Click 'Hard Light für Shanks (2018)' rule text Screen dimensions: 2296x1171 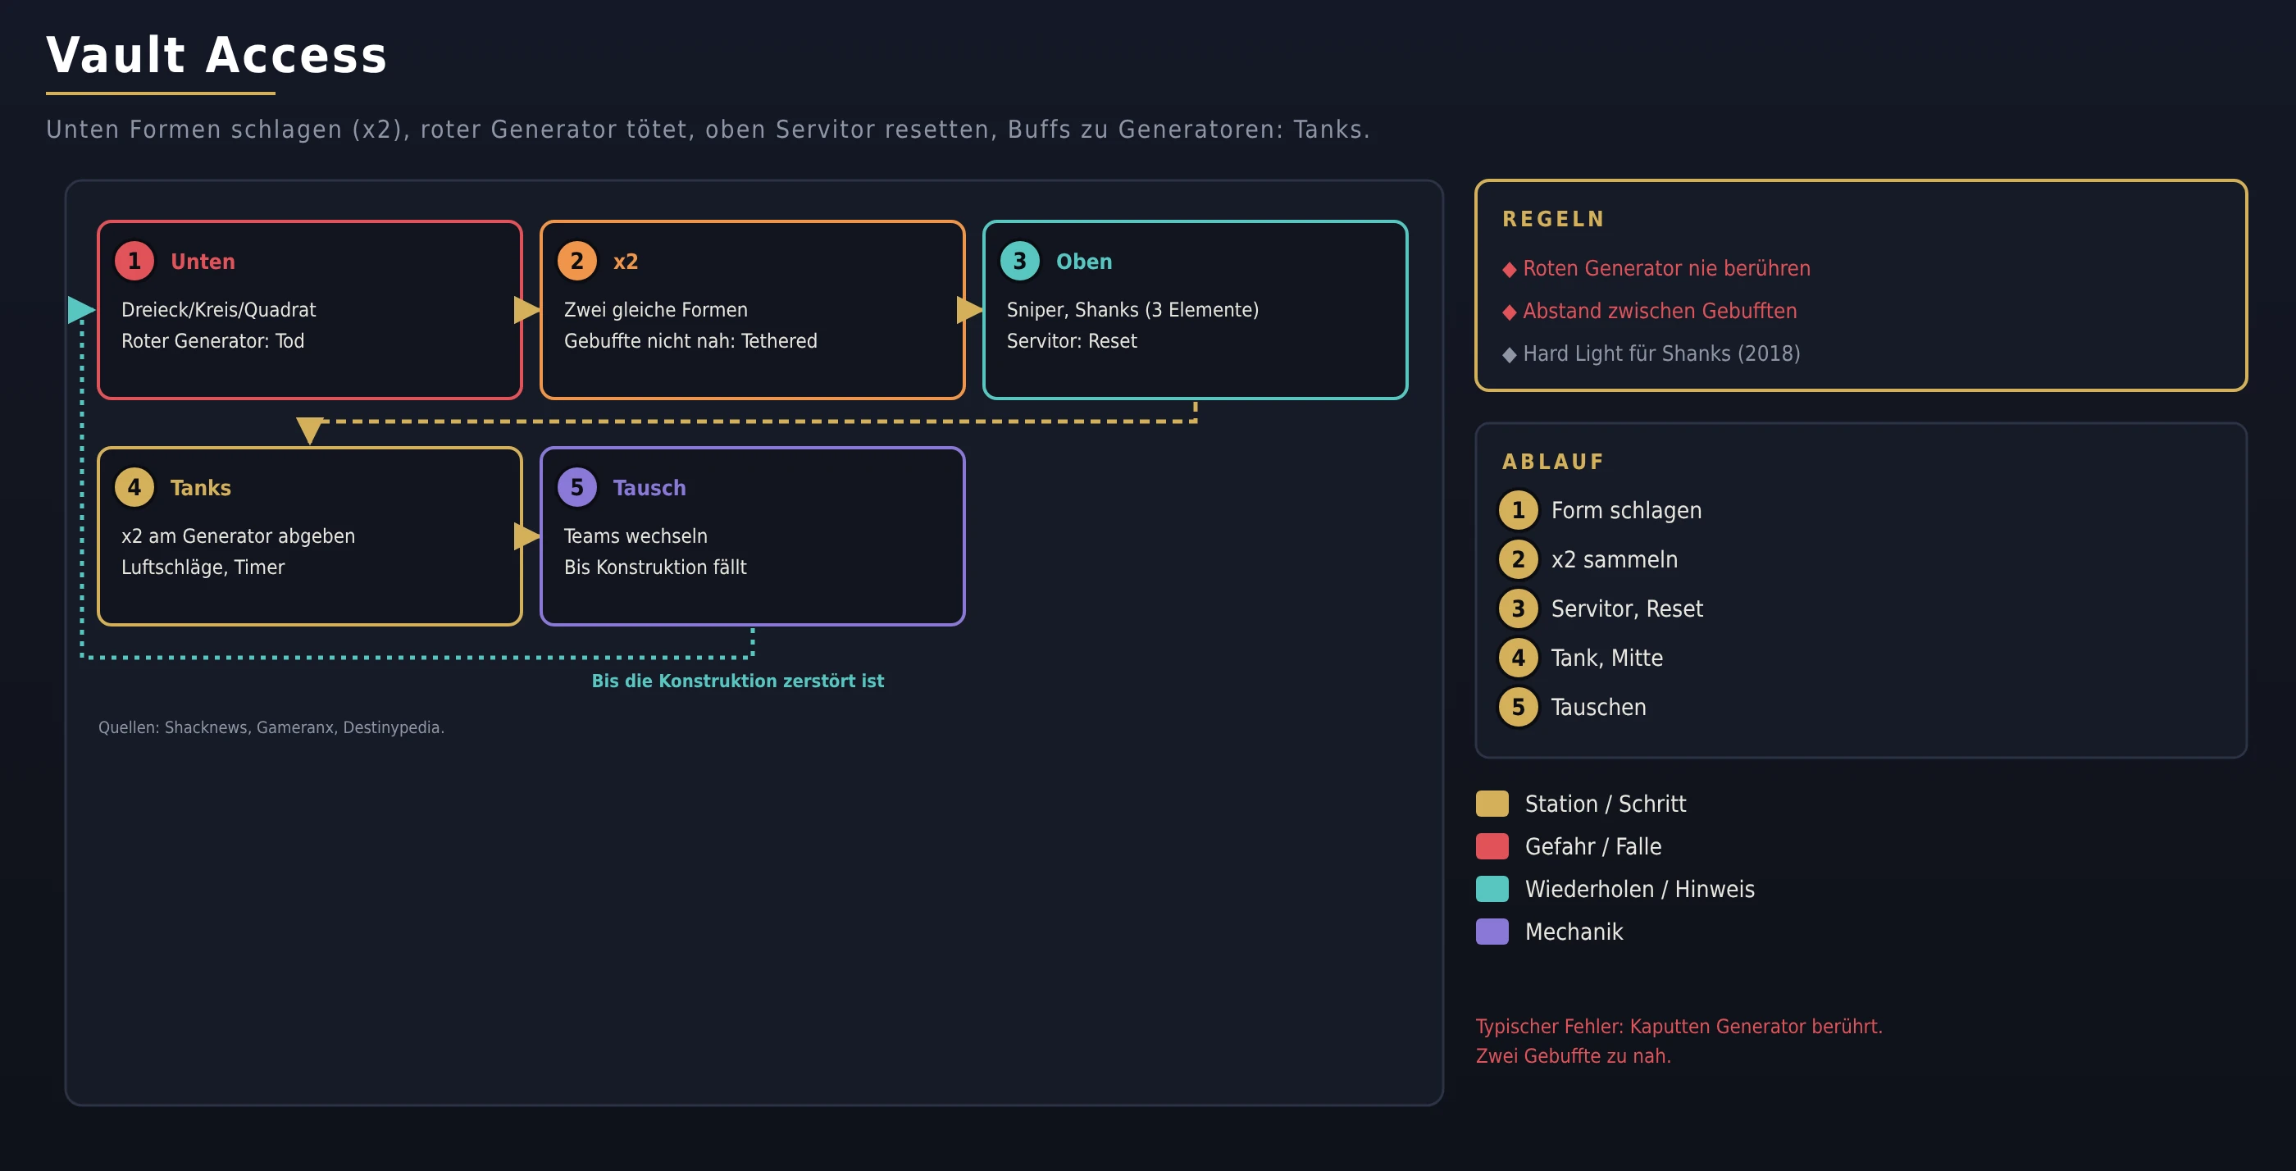[x=1661, y=353]
